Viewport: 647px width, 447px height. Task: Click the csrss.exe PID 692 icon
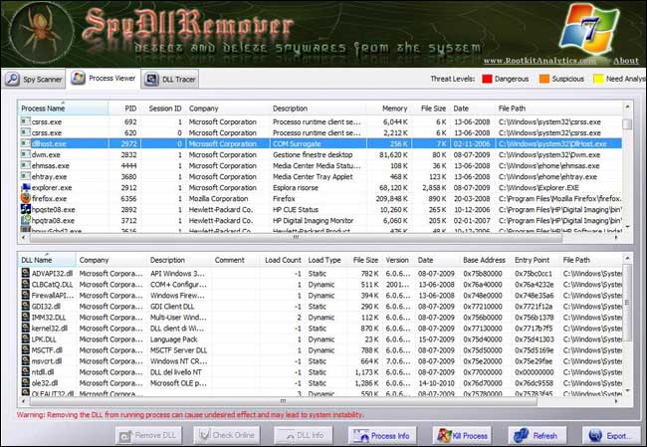pyautogui.click(x=26, y=121)
